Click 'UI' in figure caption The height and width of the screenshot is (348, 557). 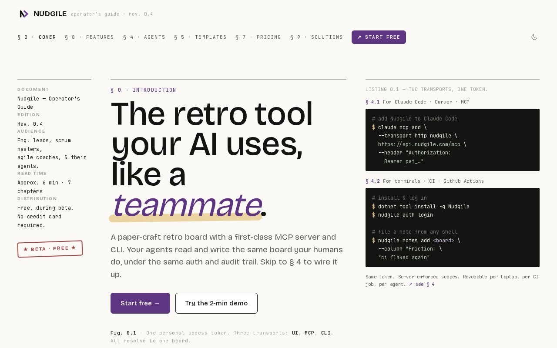coord(295,333)
